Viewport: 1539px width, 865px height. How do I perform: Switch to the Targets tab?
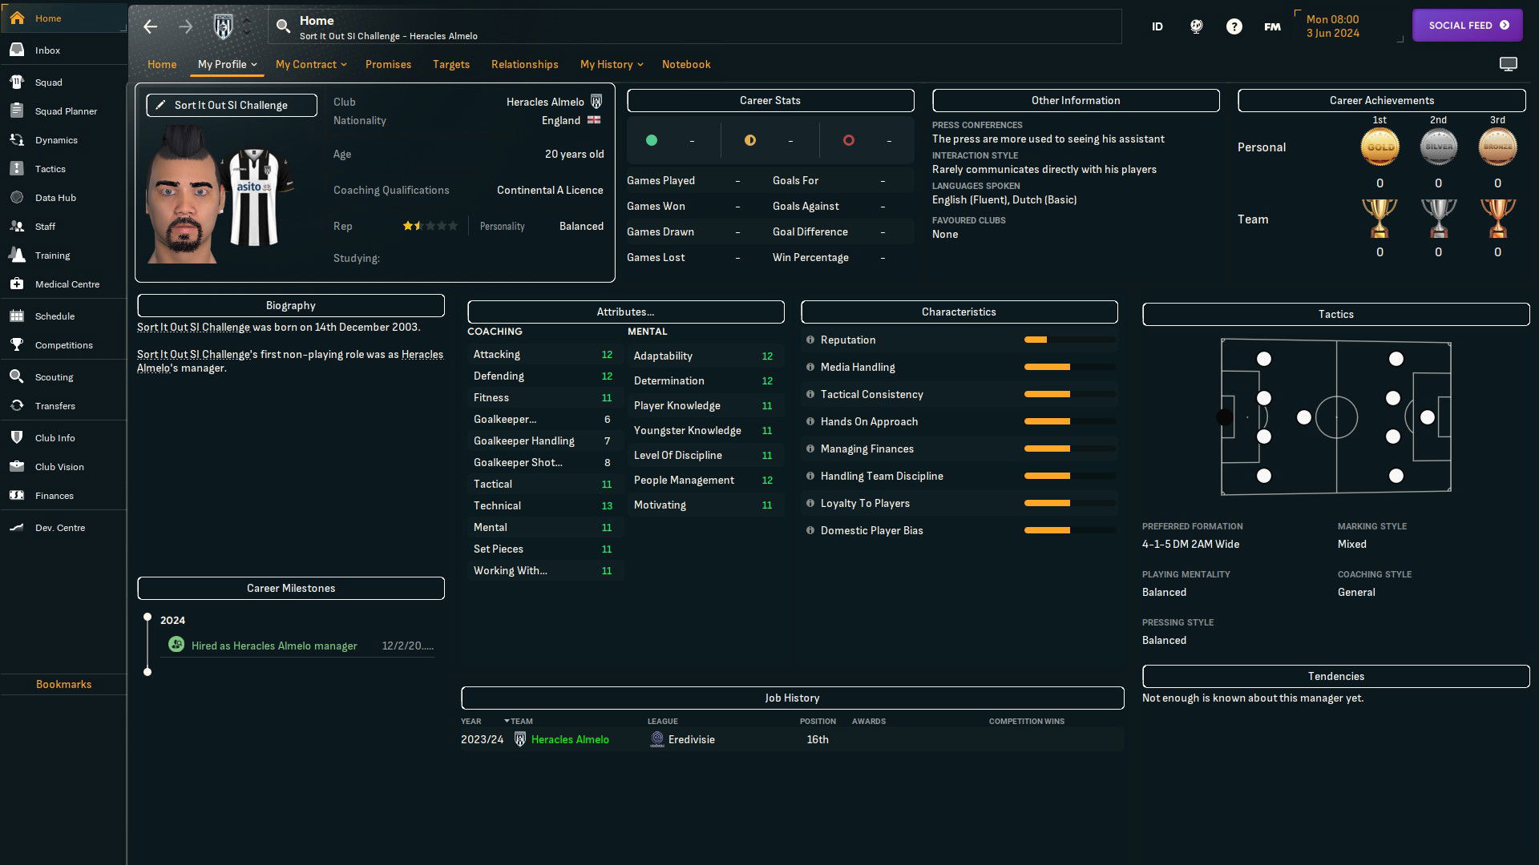point(451,64)
